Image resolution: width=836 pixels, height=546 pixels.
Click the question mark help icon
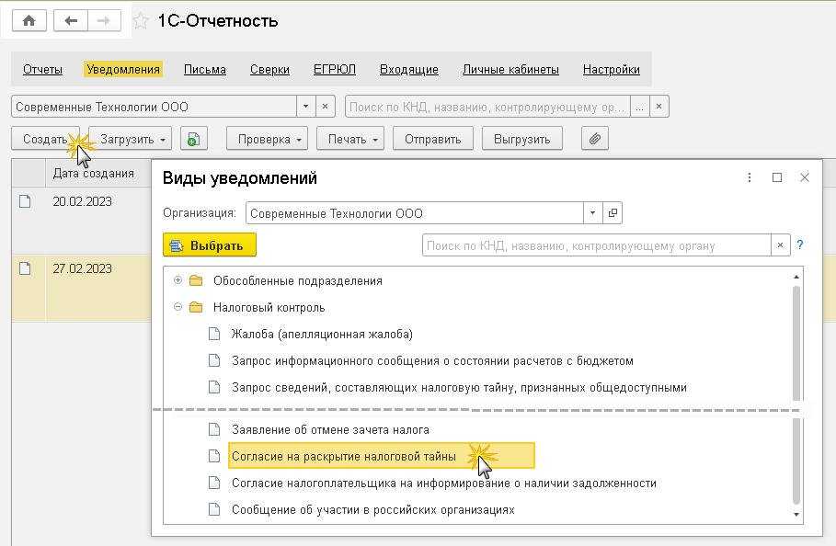click(x=800, y=245)
